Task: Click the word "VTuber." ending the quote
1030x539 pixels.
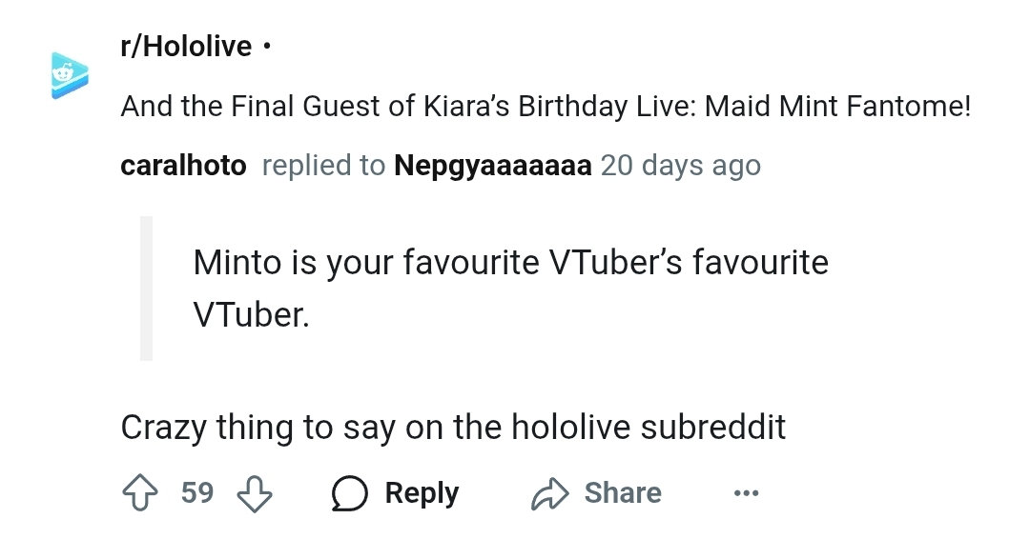Action: click(251, 314)
